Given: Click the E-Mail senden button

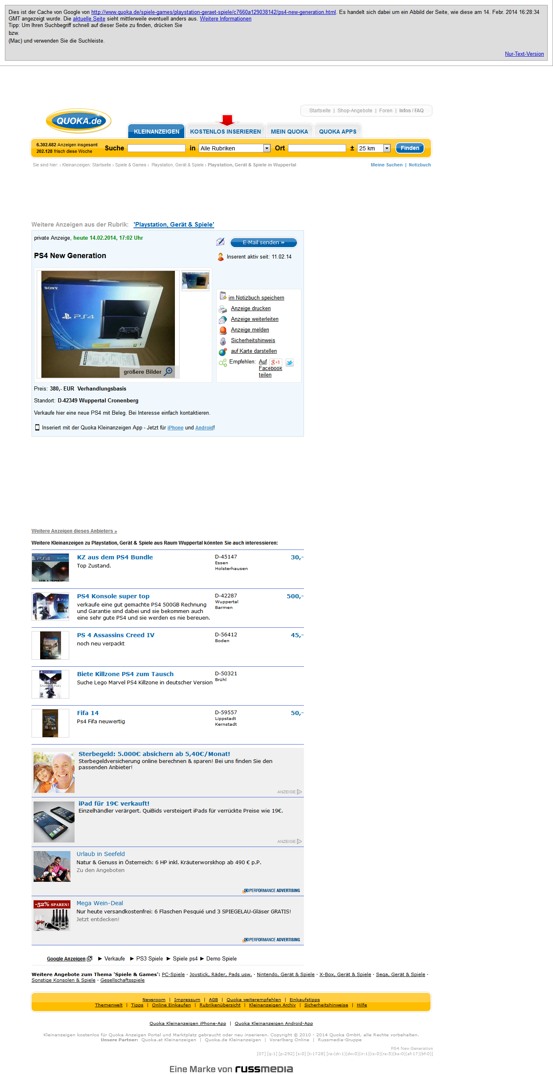Looking at the screenshot, I should [x=263, y=242].
